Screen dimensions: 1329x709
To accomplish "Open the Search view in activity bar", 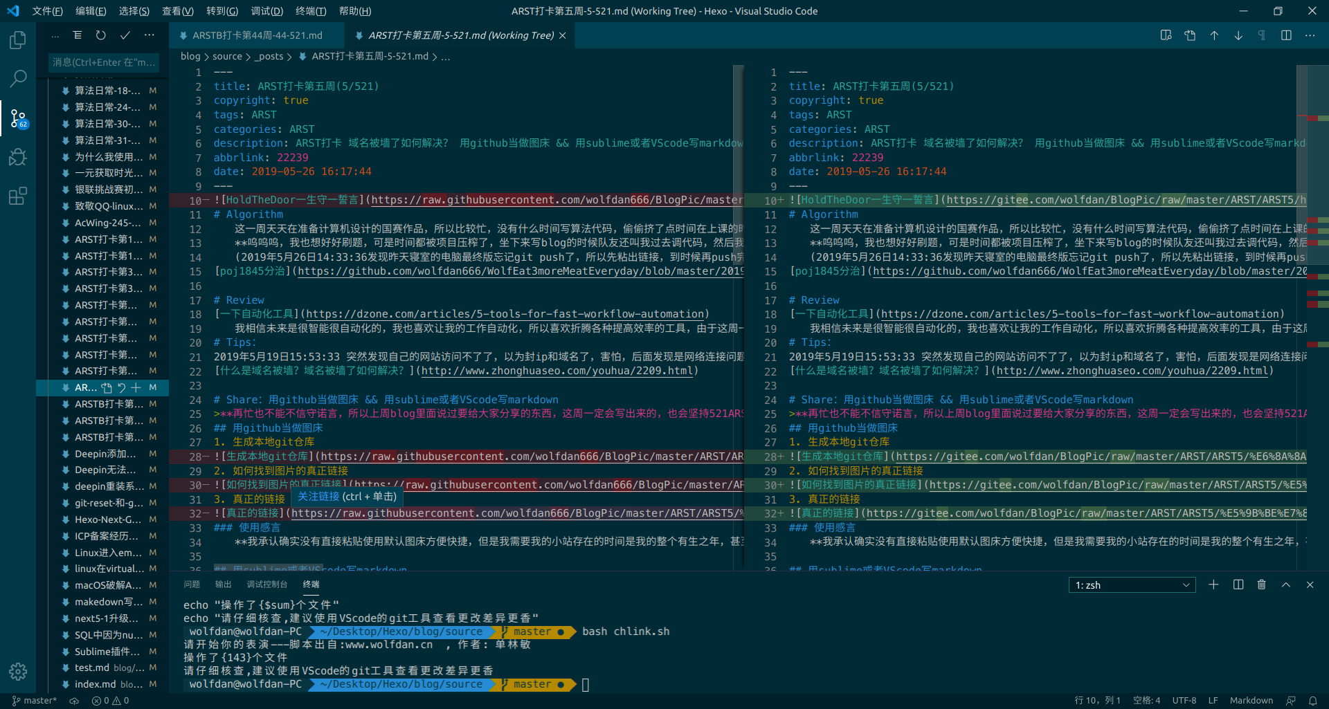I will pyautogui.click(x=18, y=79).
